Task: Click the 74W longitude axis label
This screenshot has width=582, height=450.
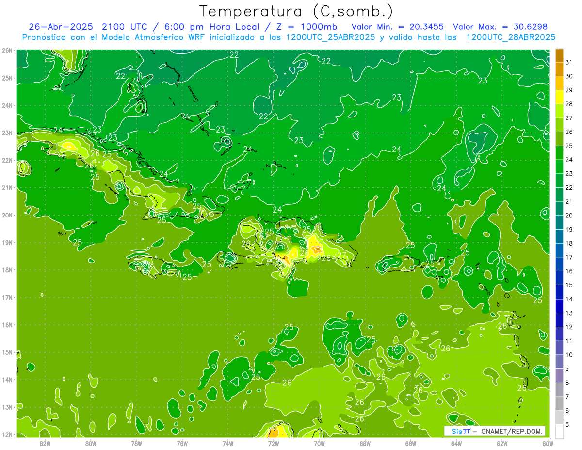Action: tap(228, 443)
